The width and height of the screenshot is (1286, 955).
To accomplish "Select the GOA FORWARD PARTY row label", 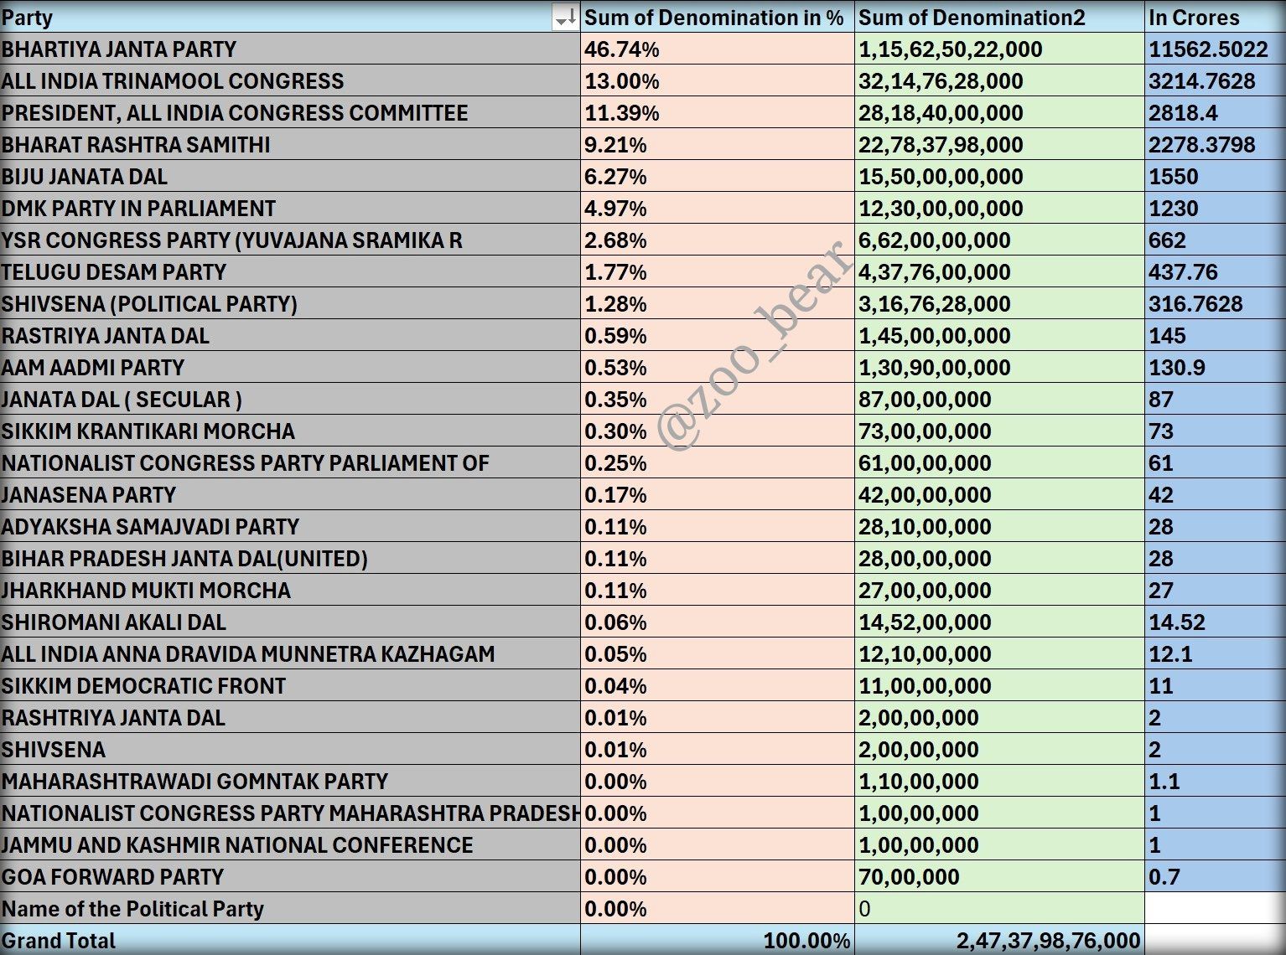I will pyautogui.click(x=290, y=877).
